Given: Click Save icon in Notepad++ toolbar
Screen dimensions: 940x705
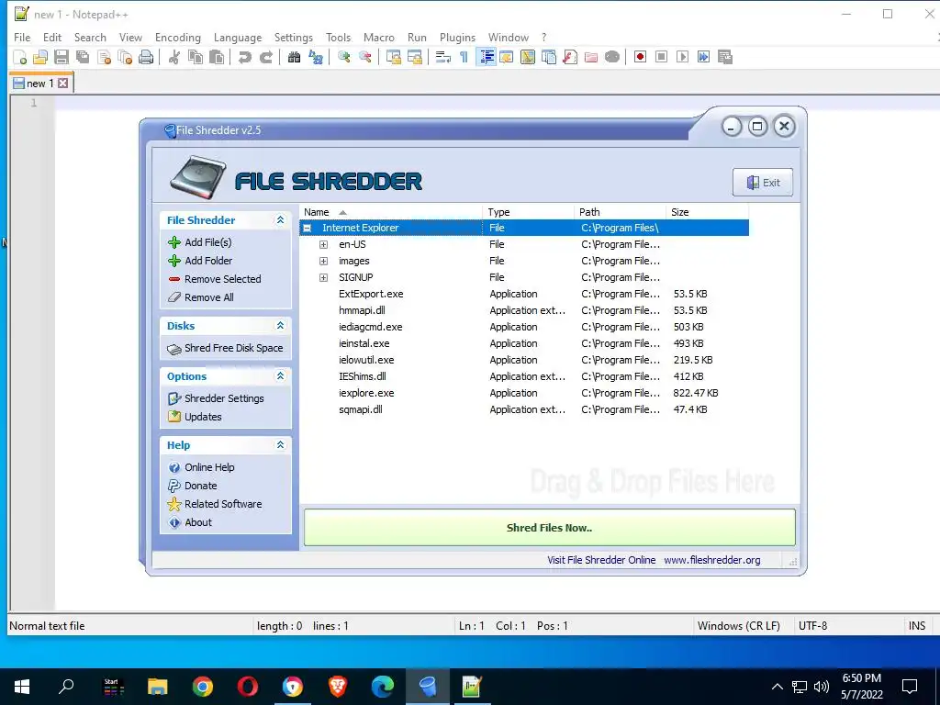Looking at the screenshot, I should (x=62, y=57).
